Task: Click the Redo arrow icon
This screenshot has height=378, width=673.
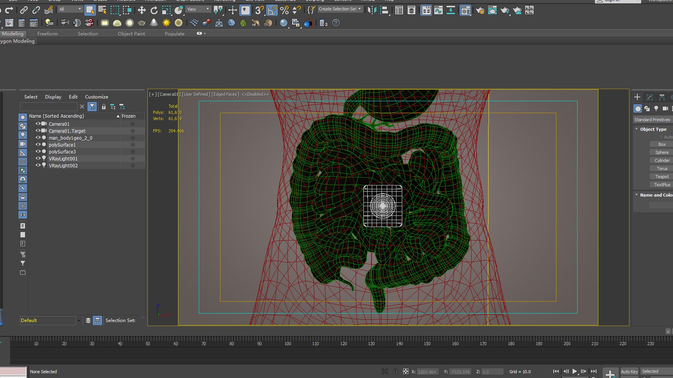Action: (9, 10)
